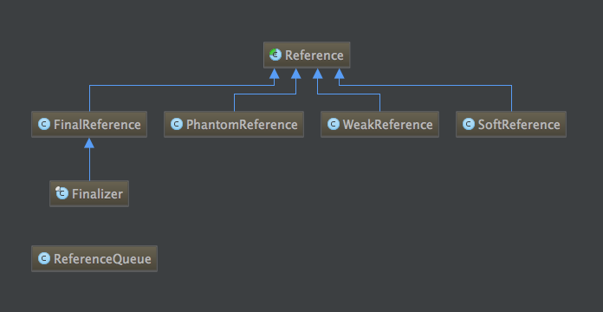The width and height of the screenshot is (603, 312).
Task: Select the Reference class node label
Action: click(x=314, y=55)
